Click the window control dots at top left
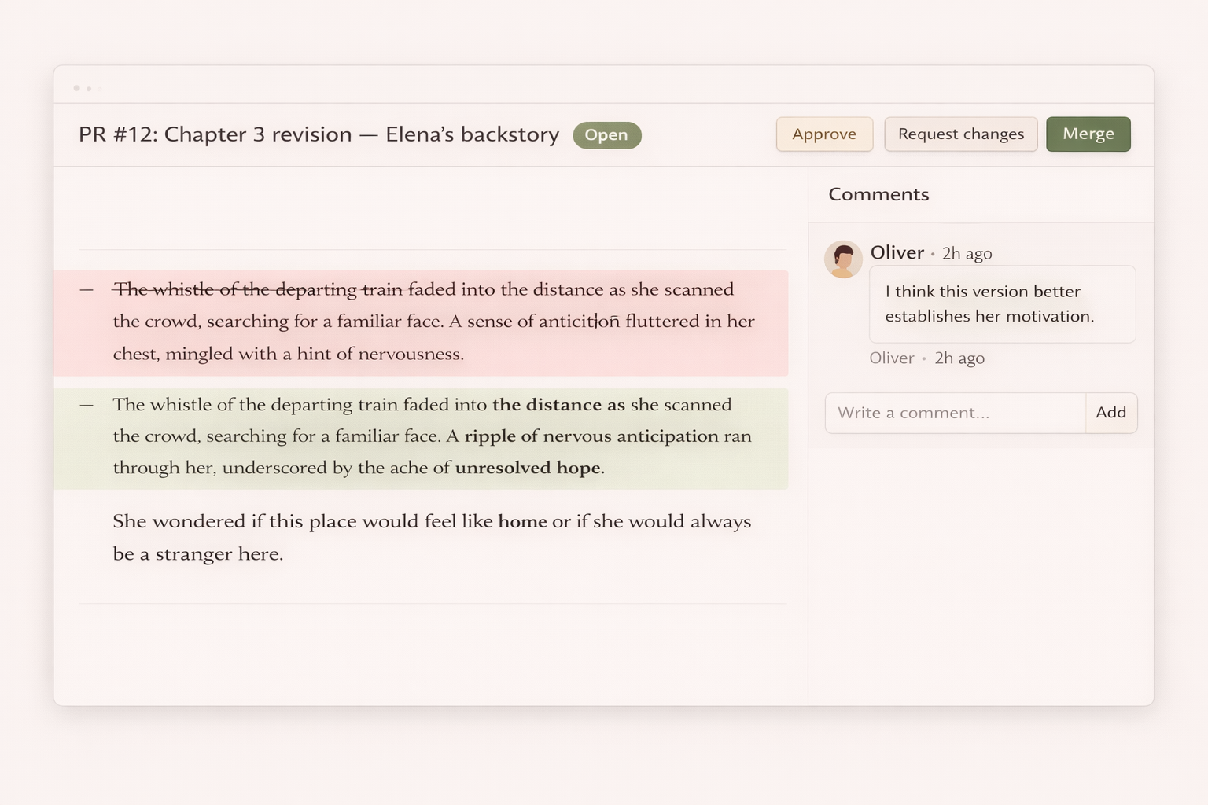 pyautogui.click(x=87, y=88)
